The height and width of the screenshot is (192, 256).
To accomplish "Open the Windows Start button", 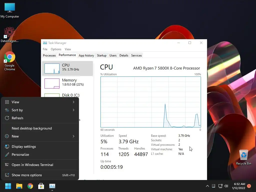I will 8,186.
